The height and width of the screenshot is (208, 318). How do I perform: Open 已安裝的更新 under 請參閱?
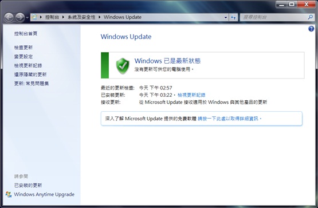pyautogui.click(x=28, y=185)
